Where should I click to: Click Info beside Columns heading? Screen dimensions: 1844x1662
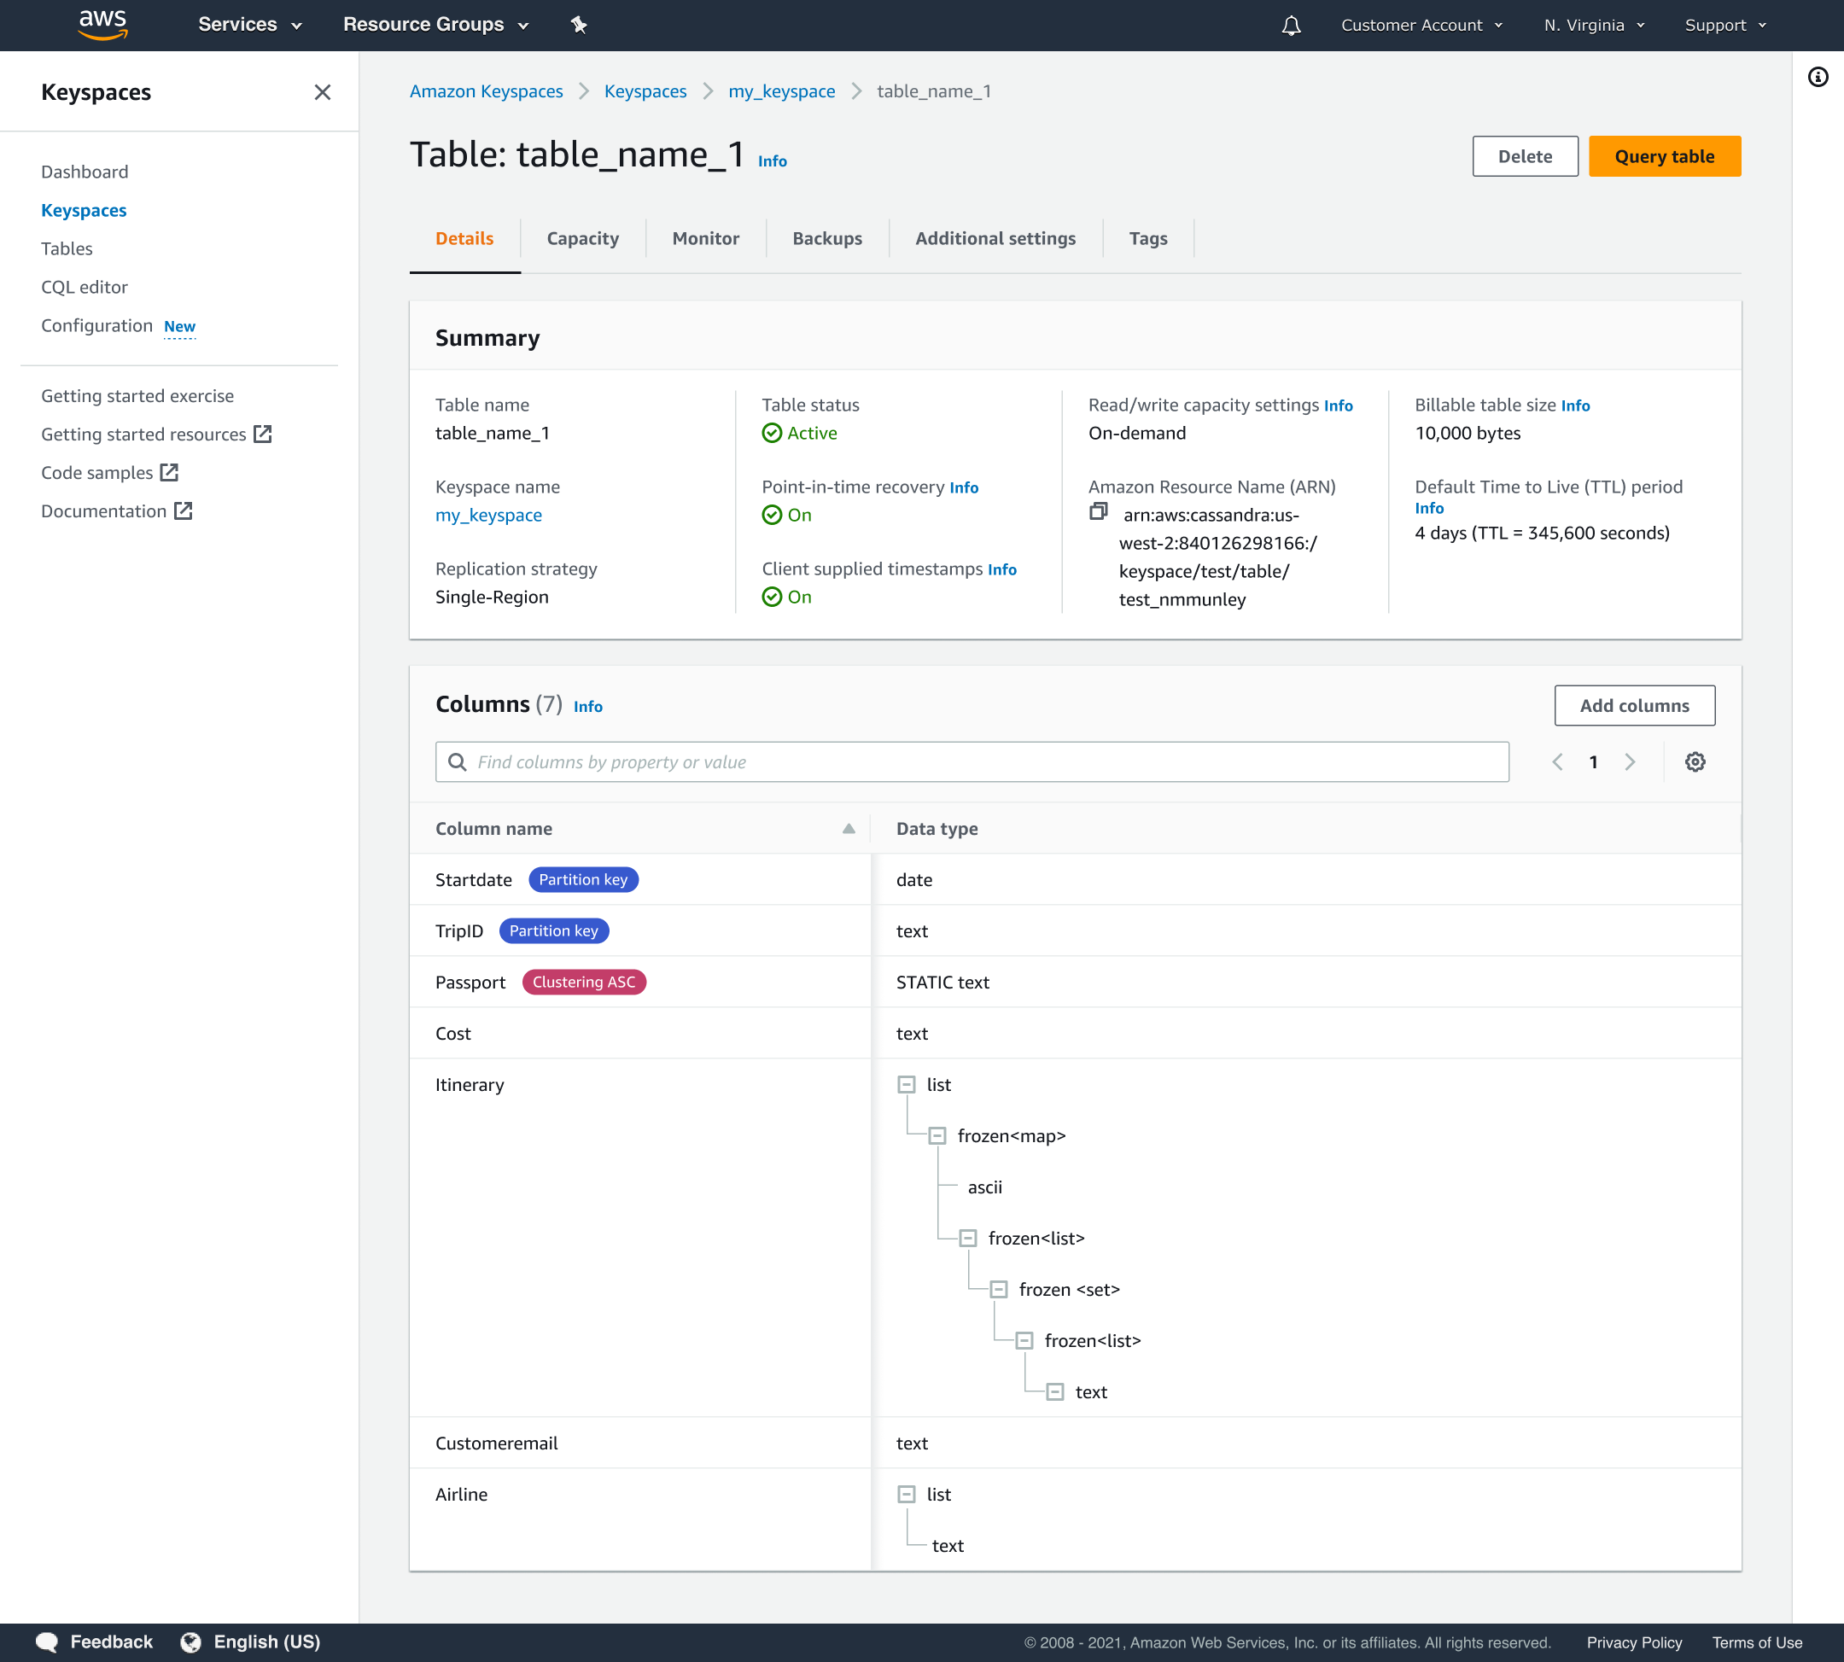click(x=587, y=707)
